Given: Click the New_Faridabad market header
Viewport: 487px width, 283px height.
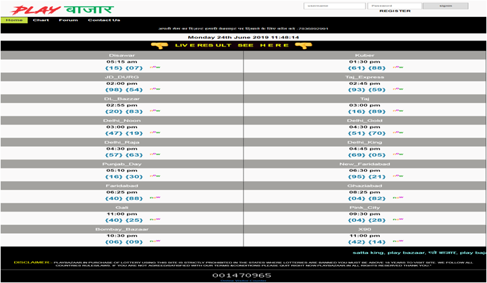Looking at the screenshot, I should click(365, 164).
